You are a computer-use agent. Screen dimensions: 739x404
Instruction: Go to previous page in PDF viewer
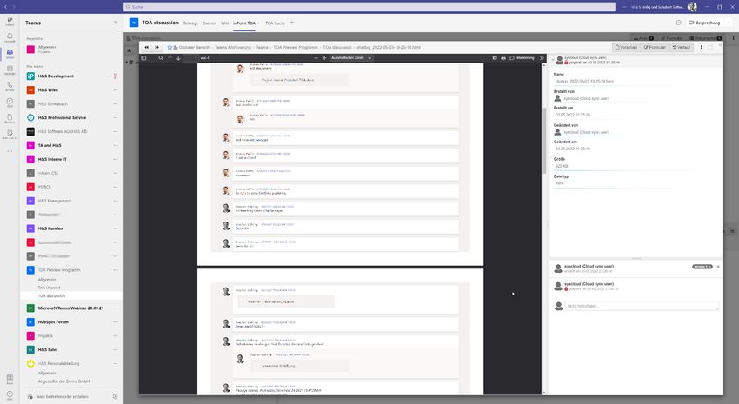[170, 58]
